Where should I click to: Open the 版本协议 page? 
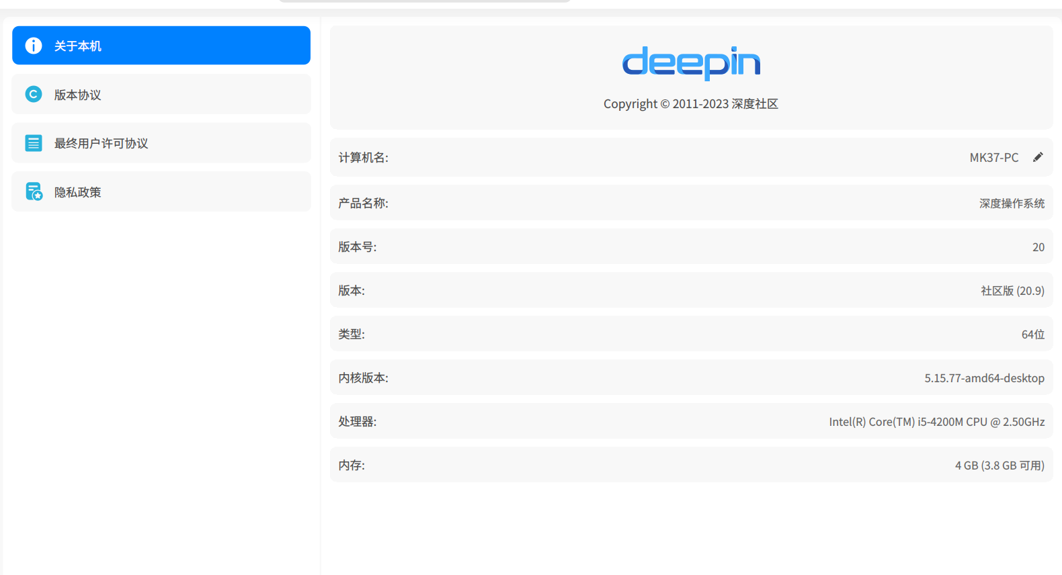161,95
